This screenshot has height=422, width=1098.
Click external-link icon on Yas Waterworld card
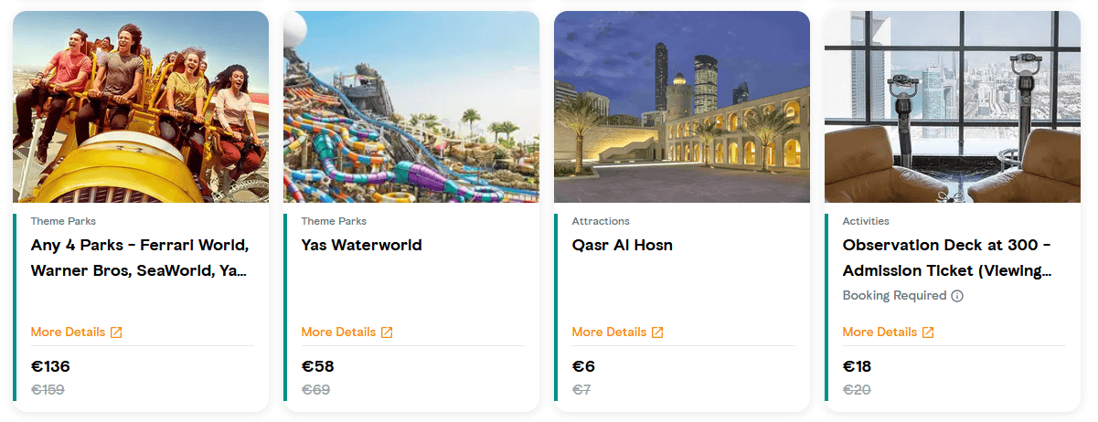(x=387, y=332)
